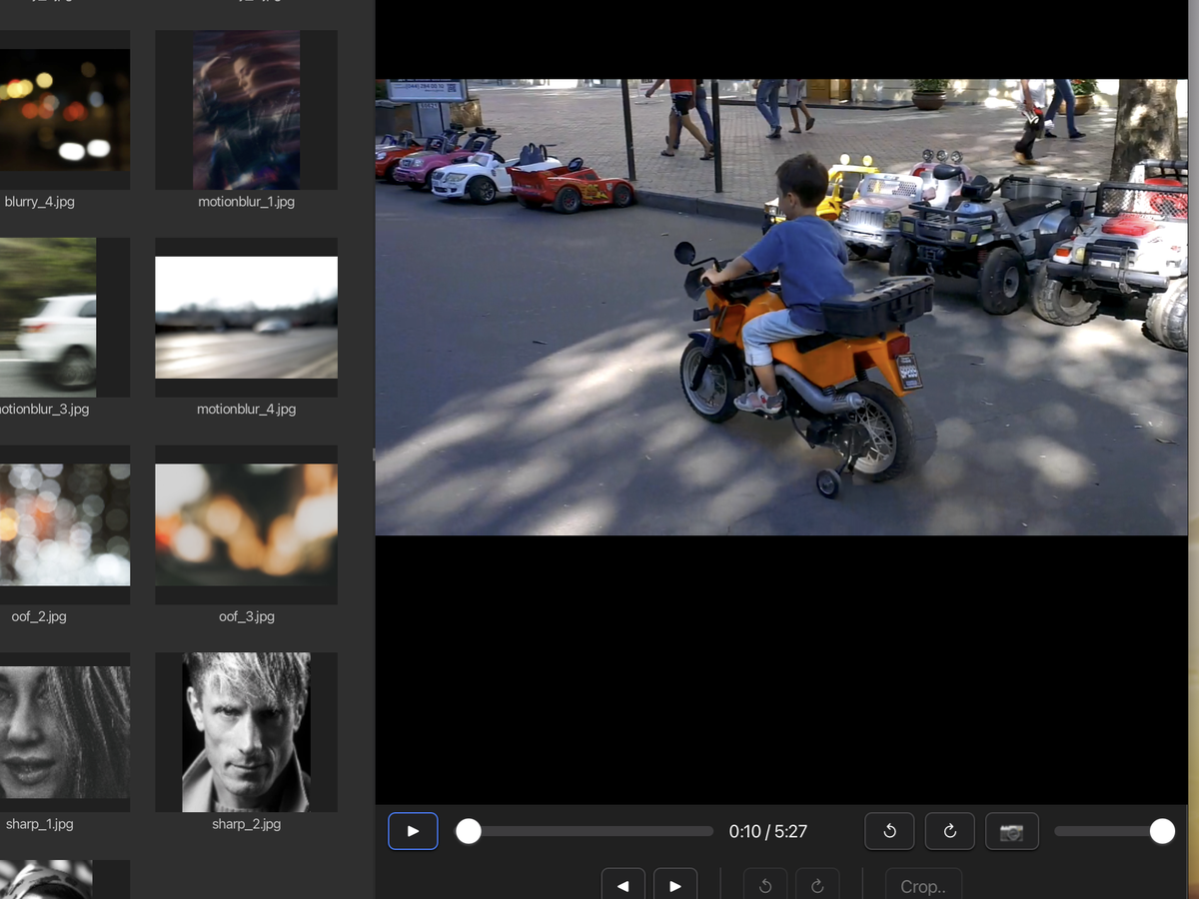Click the rotate clockwise icon beside the camera

[950, 831]
